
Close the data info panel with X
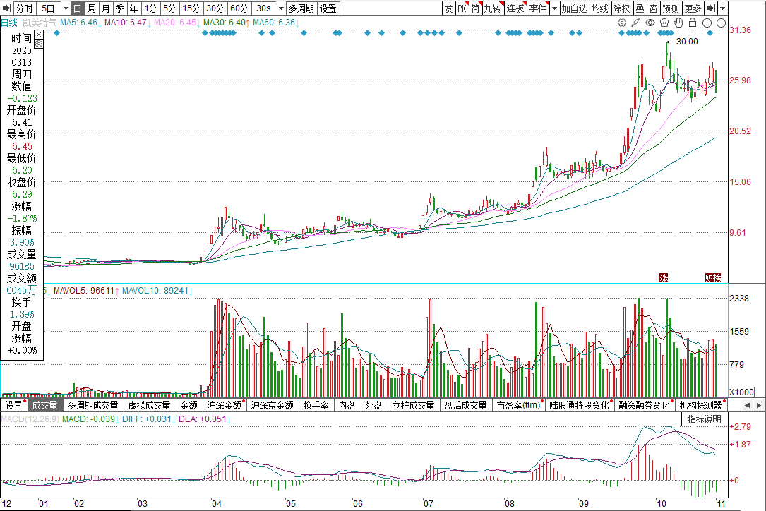[x=39, y=34]
